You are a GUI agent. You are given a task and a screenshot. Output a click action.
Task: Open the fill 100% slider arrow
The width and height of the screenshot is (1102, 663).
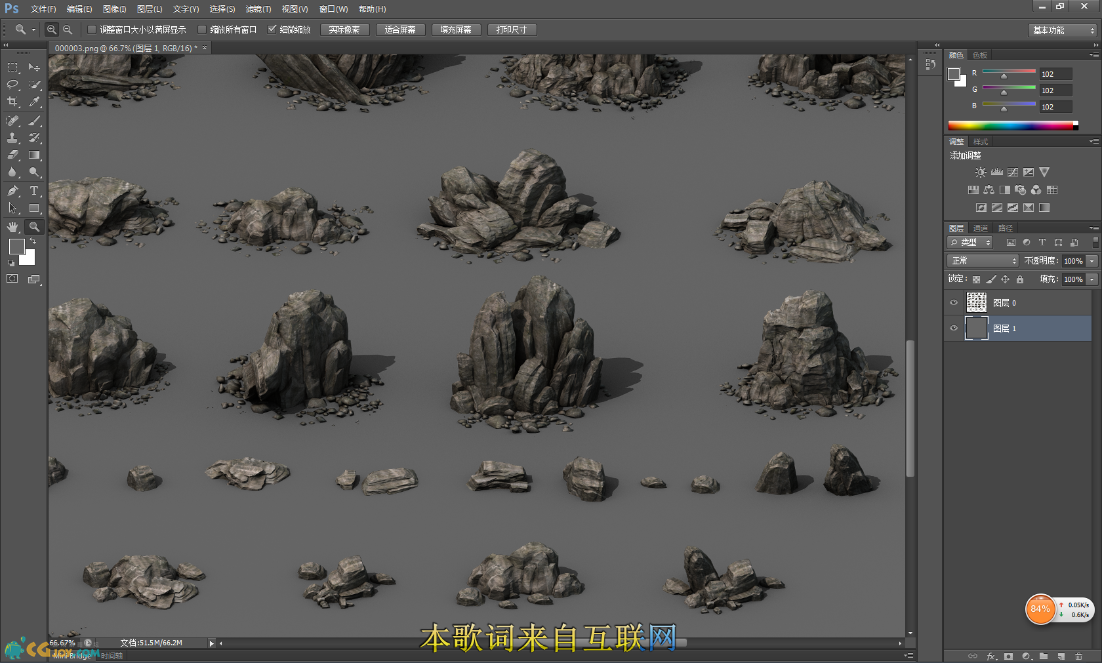[x=1092, y=279]
